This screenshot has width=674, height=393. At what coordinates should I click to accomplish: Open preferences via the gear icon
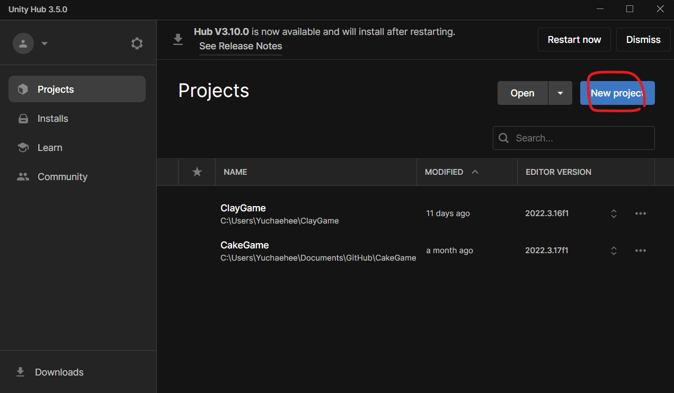click(137, 43)
